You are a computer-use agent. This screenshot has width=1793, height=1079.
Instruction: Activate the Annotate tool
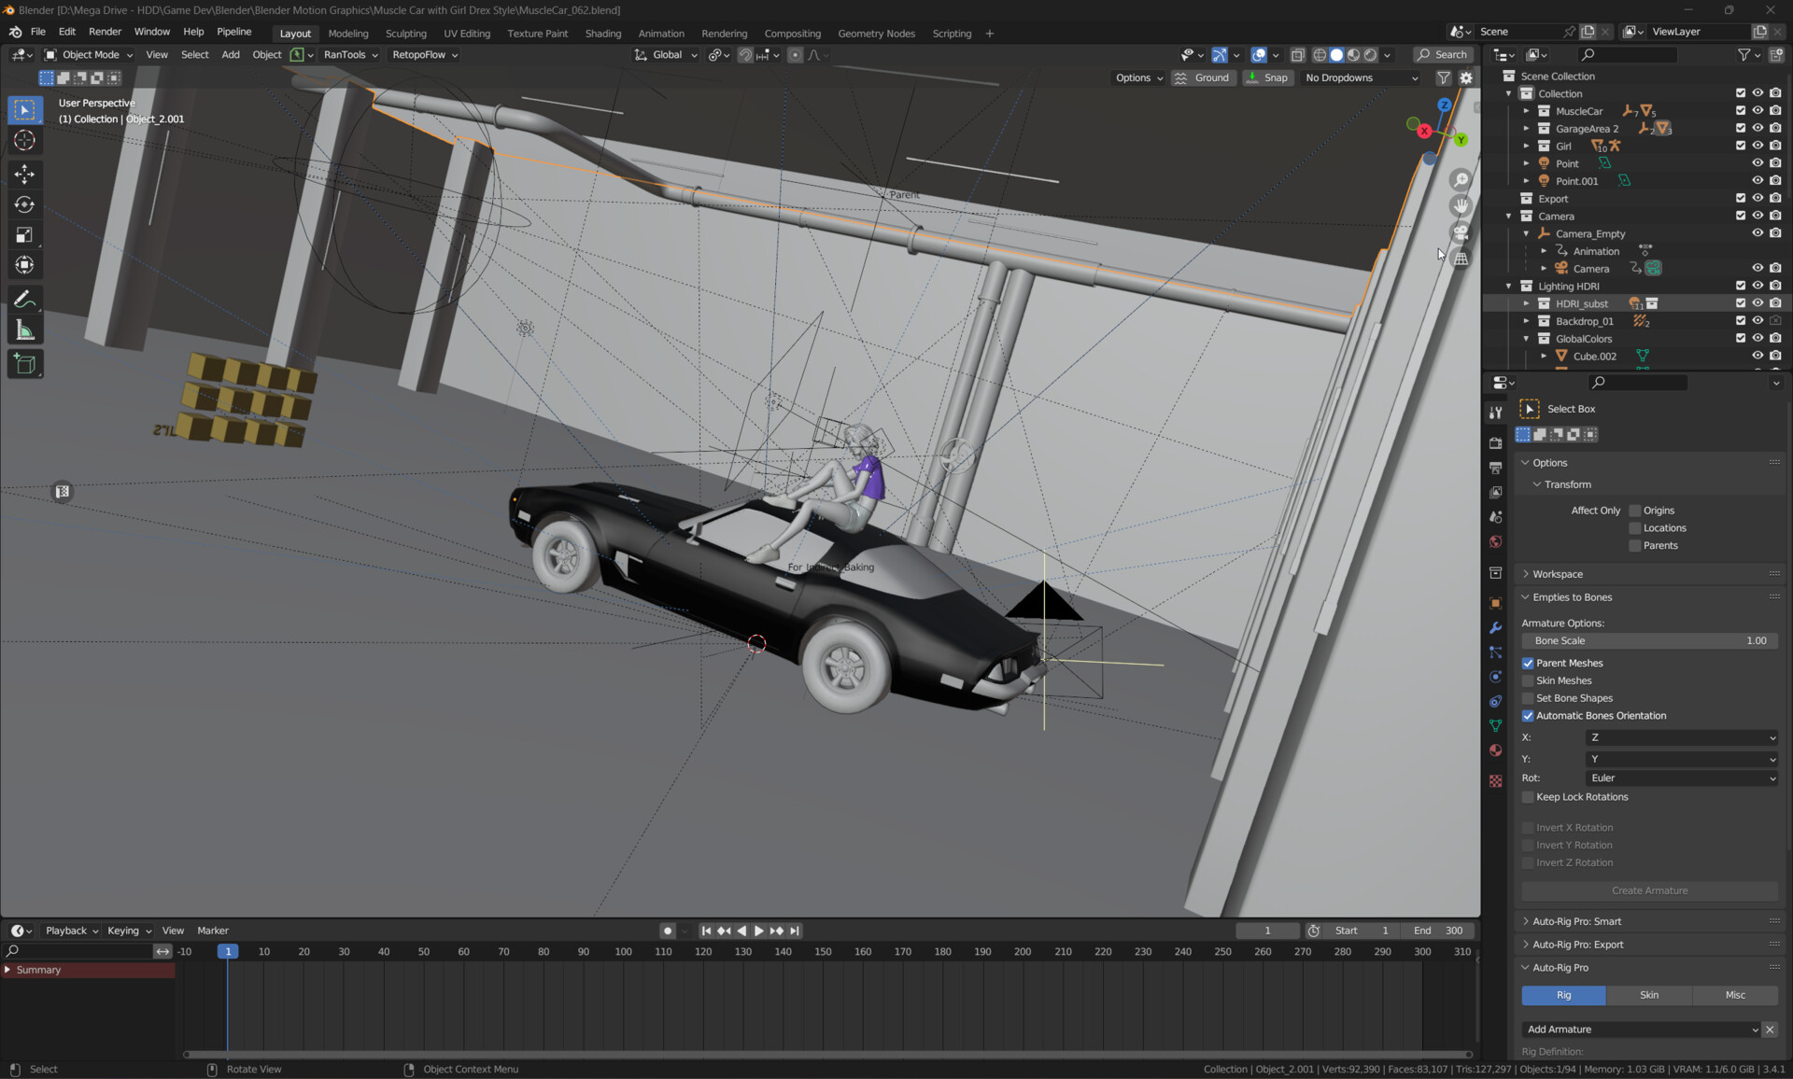[25, 298]
